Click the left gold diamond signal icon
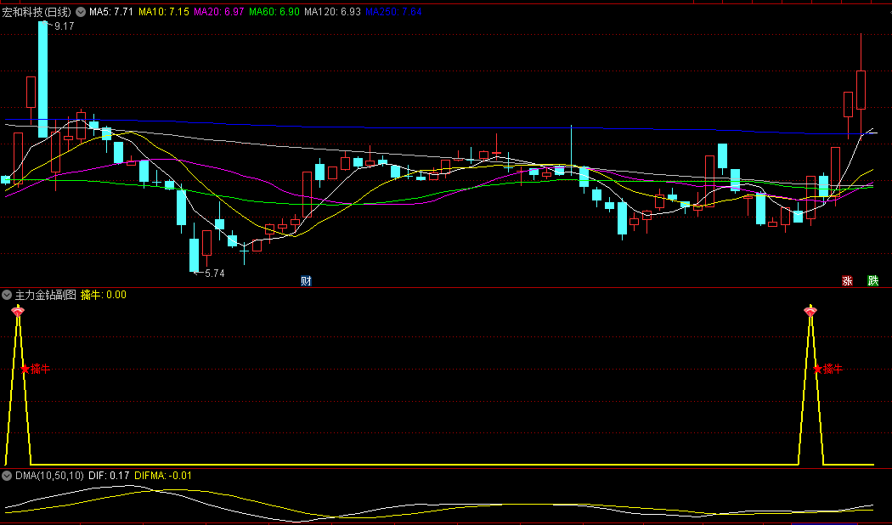 [x=18, y=311]
